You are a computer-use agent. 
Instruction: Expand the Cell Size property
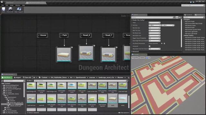132,25
